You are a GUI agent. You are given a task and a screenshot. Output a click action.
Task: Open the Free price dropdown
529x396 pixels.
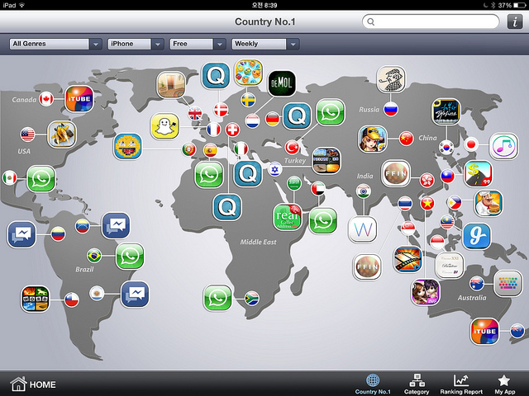(x=198, y=44)
